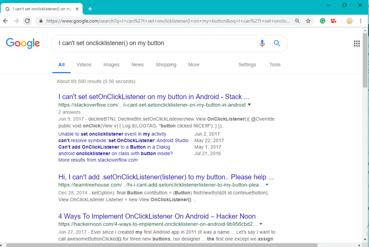This screenshot has height=247, width=369.
Task: Click the Grammarly extension icon
Action: [322, 21]
